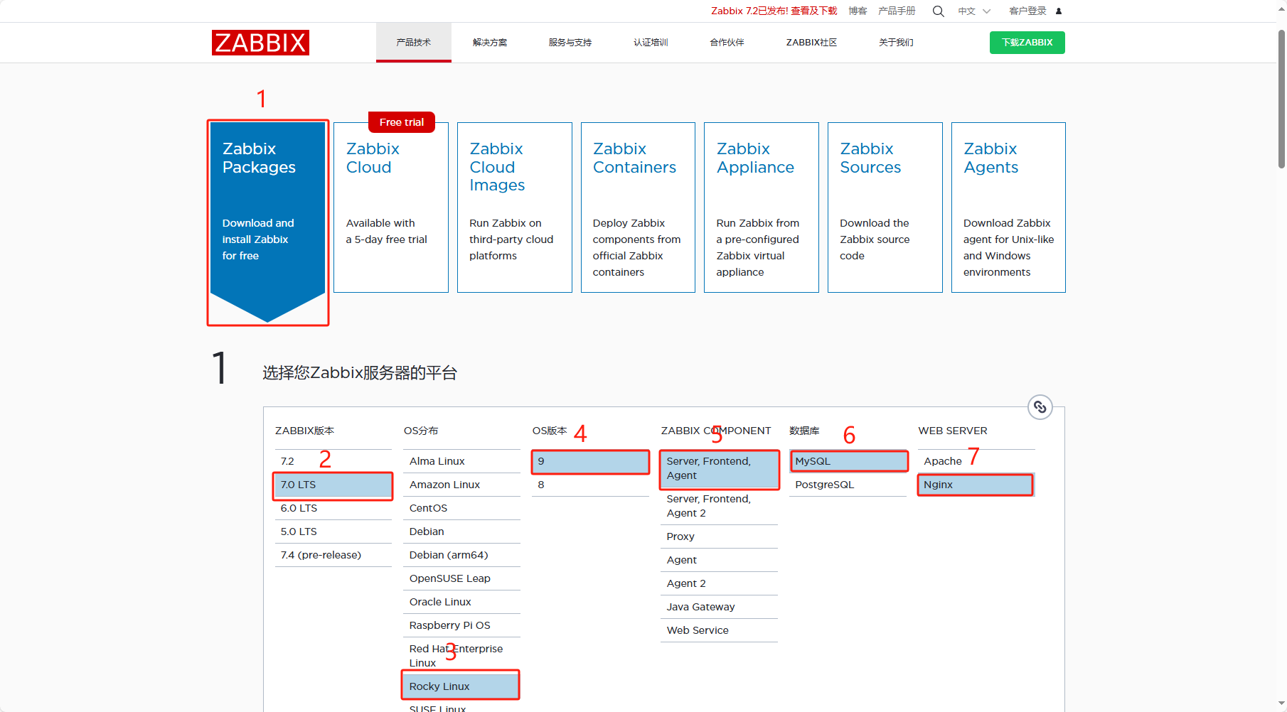Screen dimensions: 1287x712
Task: Pick the Java Gateway component
Action: [x=720, y=607]
